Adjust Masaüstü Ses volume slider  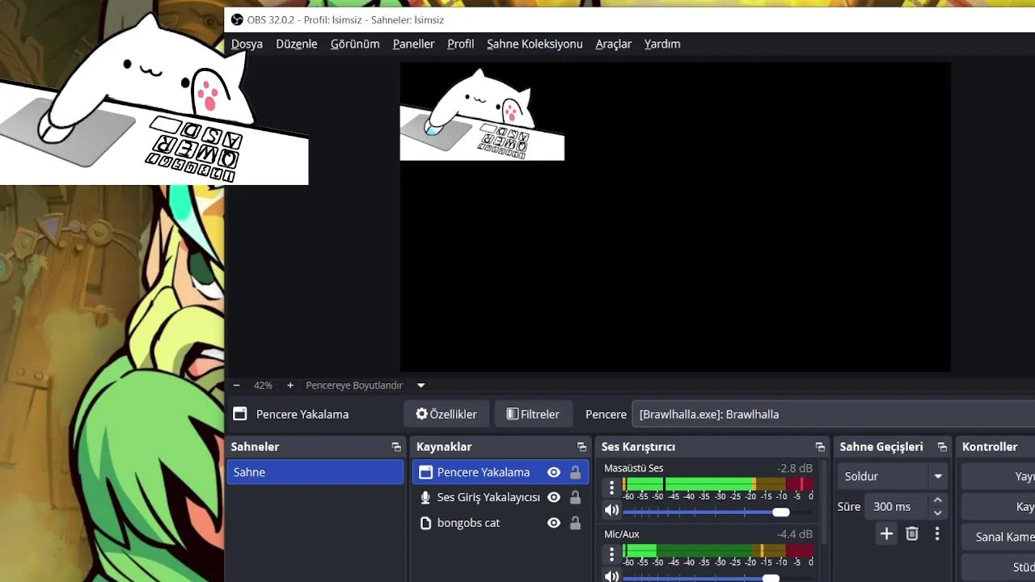click(718, 512)
